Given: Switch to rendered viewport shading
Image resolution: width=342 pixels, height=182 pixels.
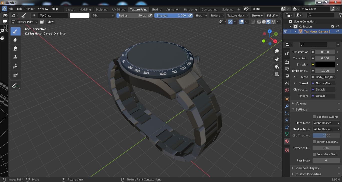Looking at the screenshot, I should 273,22.
